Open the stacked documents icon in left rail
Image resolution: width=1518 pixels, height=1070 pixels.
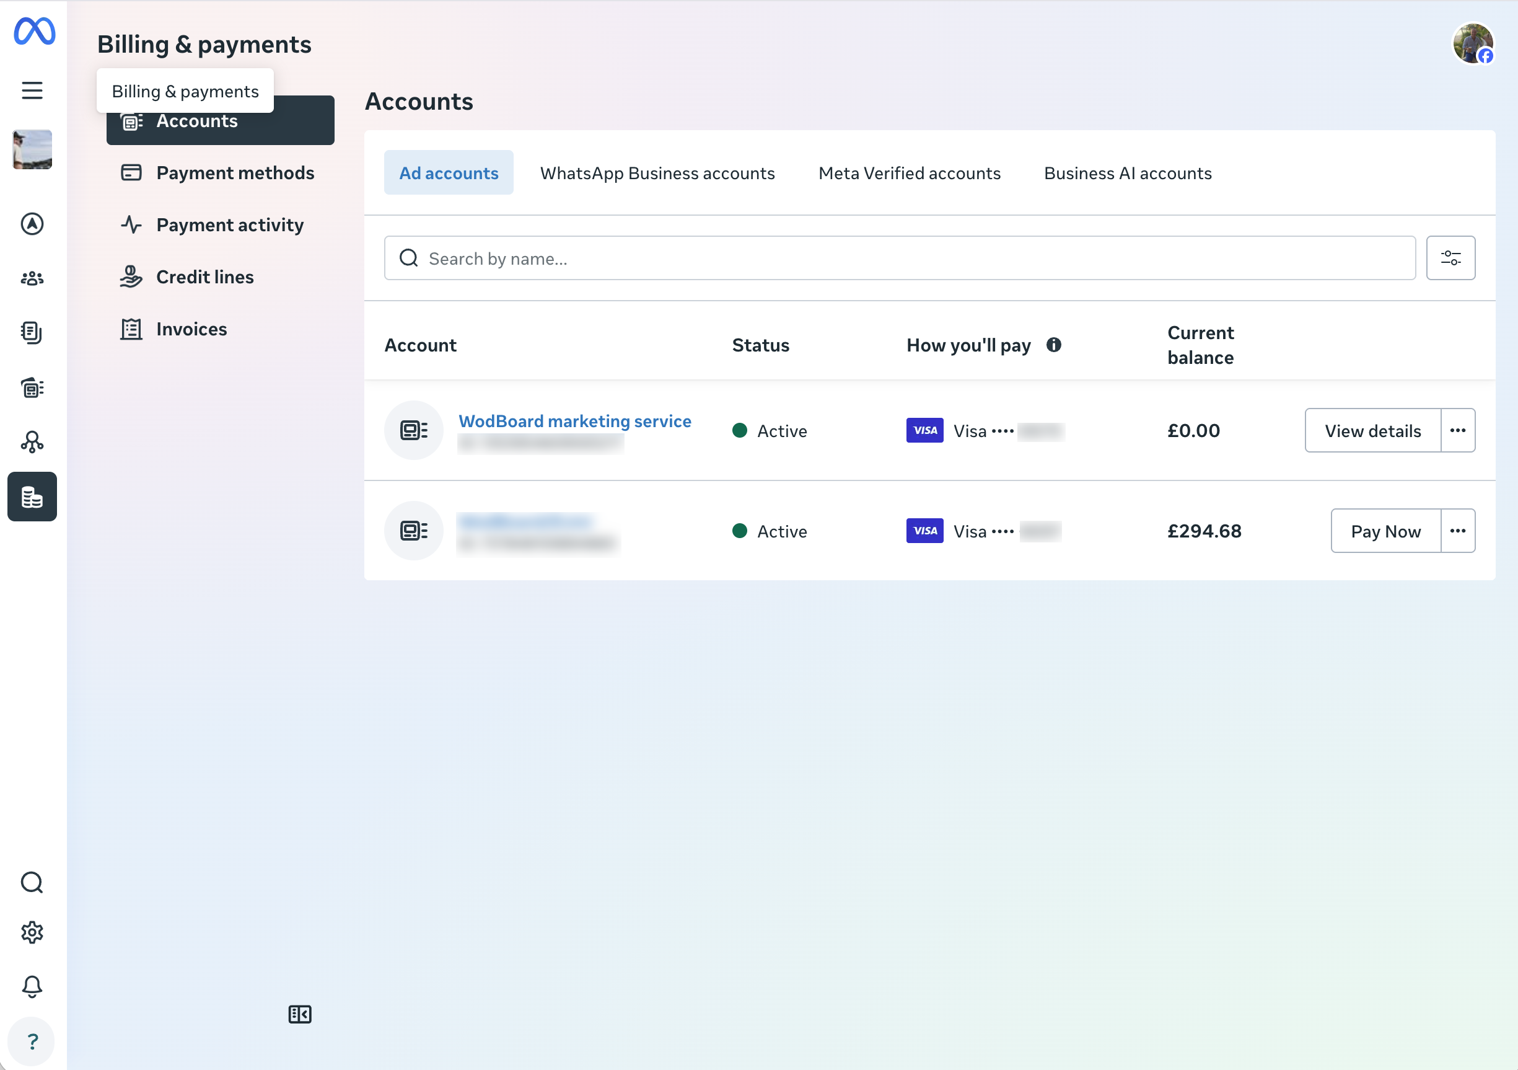point(32,333)
